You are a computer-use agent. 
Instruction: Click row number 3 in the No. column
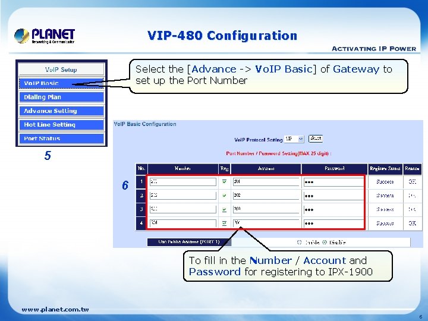pyautogui.click(x=141, y=209)
